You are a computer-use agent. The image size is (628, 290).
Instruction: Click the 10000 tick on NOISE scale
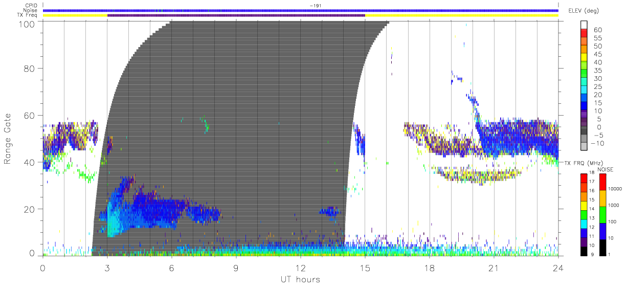pos(615,189)
